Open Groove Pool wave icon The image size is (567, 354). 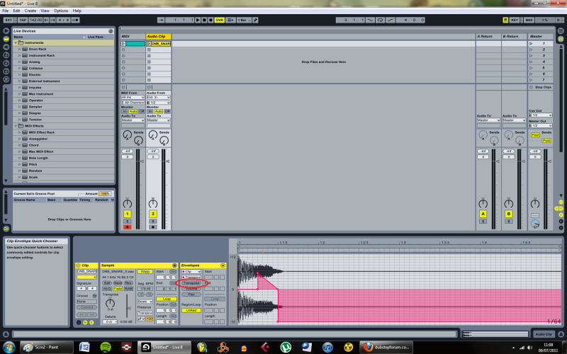(x=6, y=229)
